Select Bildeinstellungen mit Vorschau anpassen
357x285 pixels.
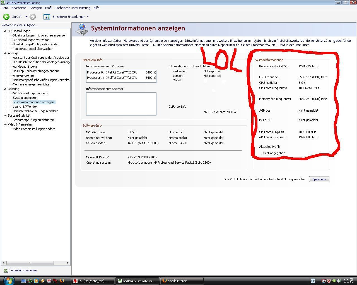40,35
